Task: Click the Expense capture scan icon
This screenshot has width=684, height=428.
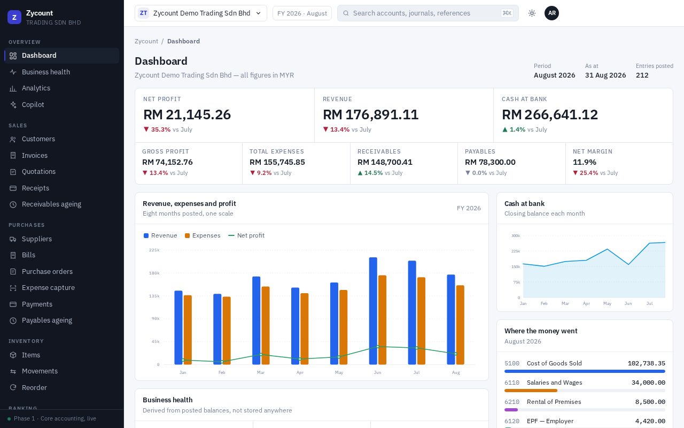Action: (13, 288)
